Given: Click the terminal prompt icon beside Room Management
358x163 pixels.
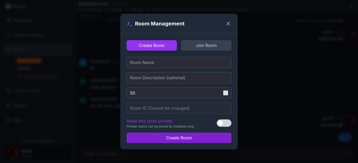Looking at the screenshot, I should click(129, 24).
